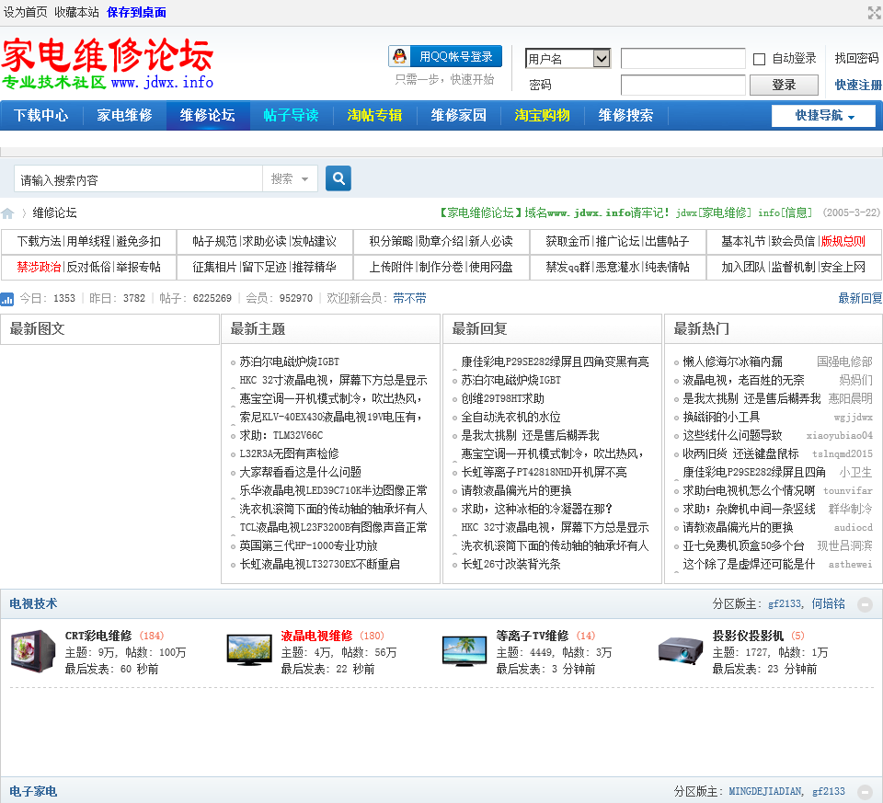883x803 pixels.
Task: Click the 请输入搜索内容 search field
Action: pyautogui.click(x=138, y=179)
